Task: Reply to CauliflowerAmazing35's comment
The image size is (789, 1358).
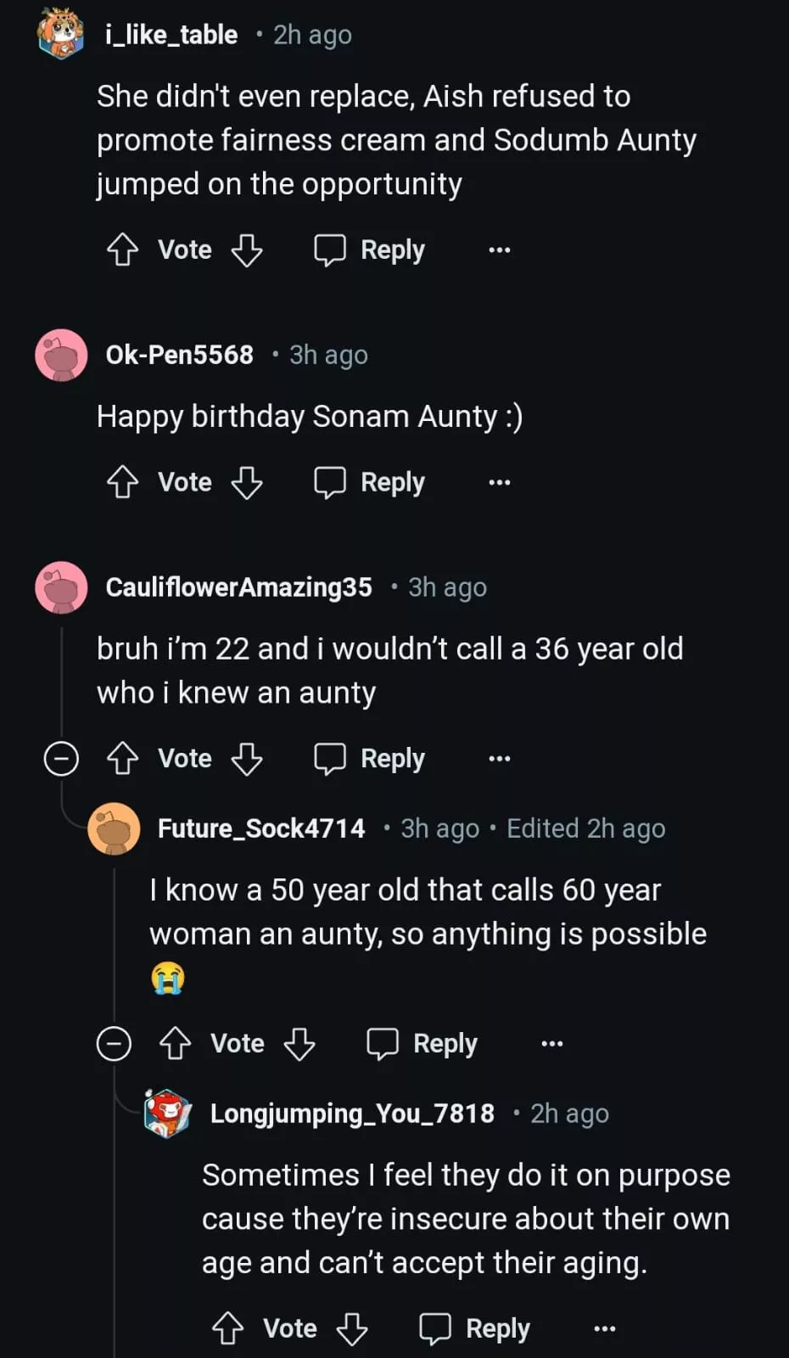Action: [370, 758]
